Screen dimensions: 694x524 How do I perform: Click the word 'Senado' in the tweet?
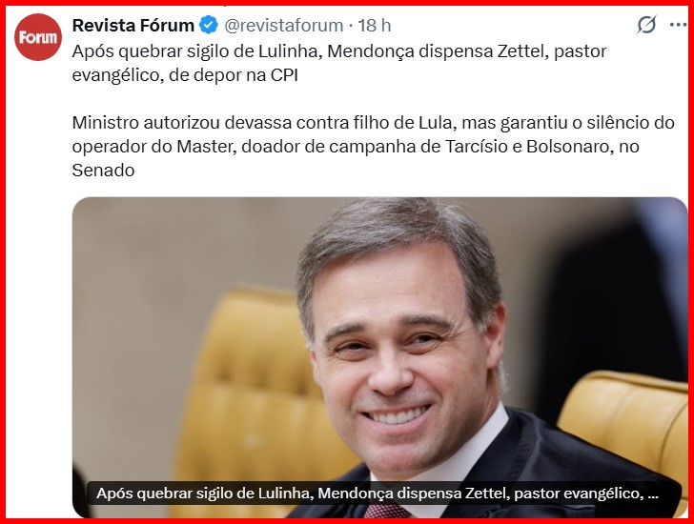(103, 171)
